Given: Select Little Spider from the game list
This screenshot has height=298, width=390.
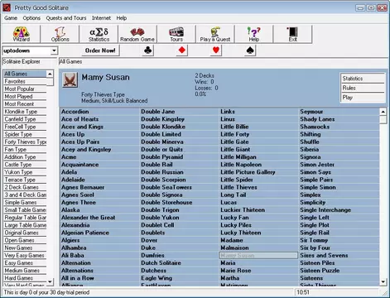Looking at the screenshot, I should 237,180.
